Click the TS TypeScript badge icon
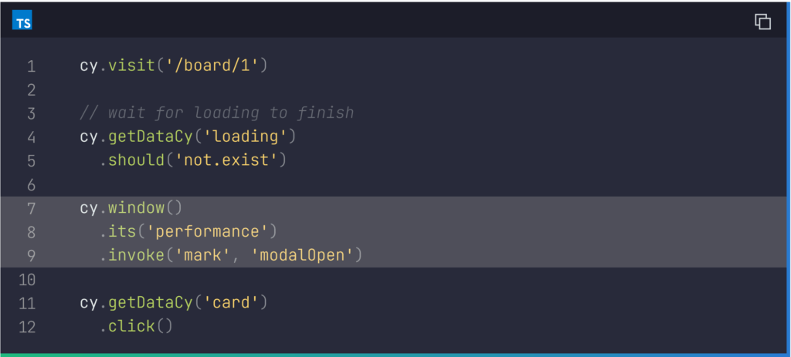791x357 pixels. point(22,22)
